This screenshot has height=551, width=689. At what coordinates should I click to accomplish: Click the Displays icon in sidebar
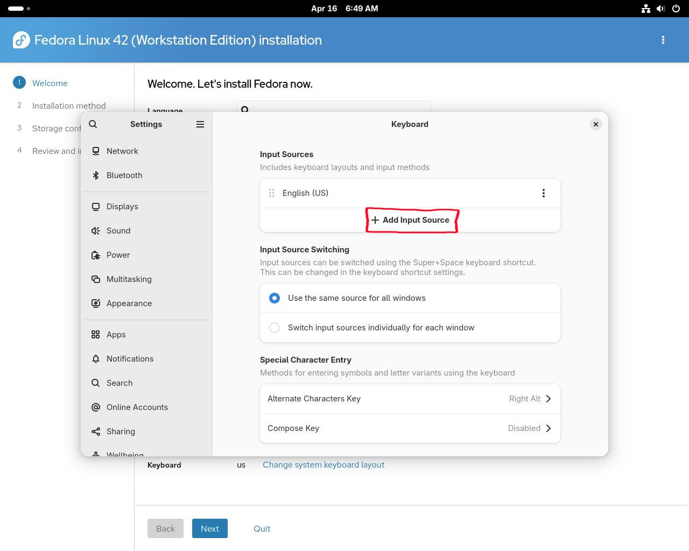coord(96,207)
